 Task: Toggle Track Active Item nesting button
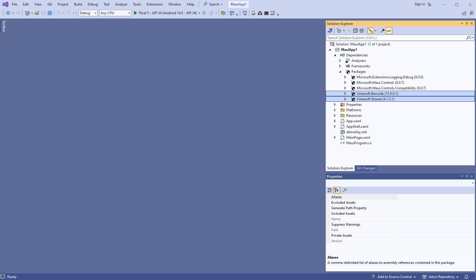pyautogui.click(x=371, y=31)
